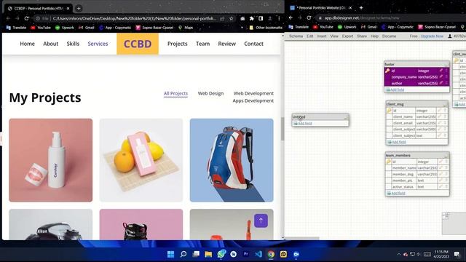Open Visual Studio Code from the taskbar
Screen dimensions: 466x262
(258, 254)
